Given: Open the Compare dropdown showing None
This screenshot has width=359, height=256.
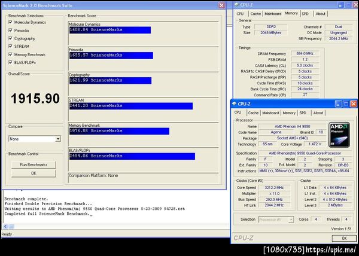Looking at the screenshot, I should coord(58,139).
